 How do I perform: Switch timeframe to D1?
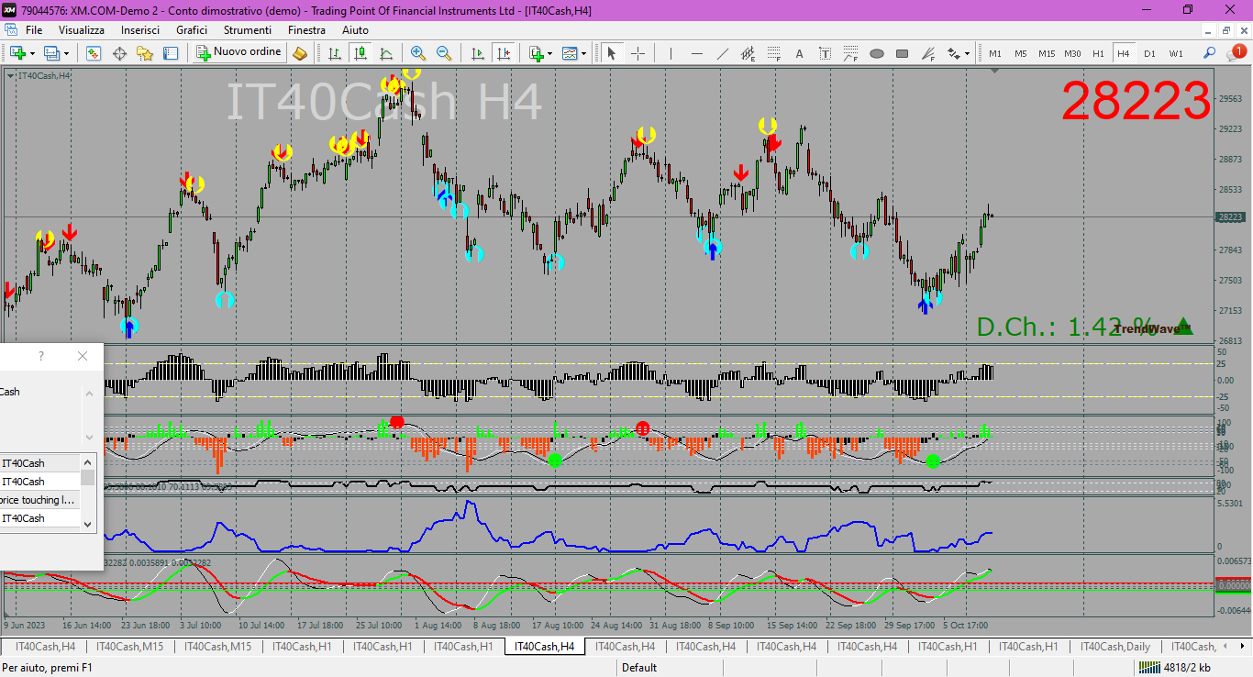point(1149,53)
